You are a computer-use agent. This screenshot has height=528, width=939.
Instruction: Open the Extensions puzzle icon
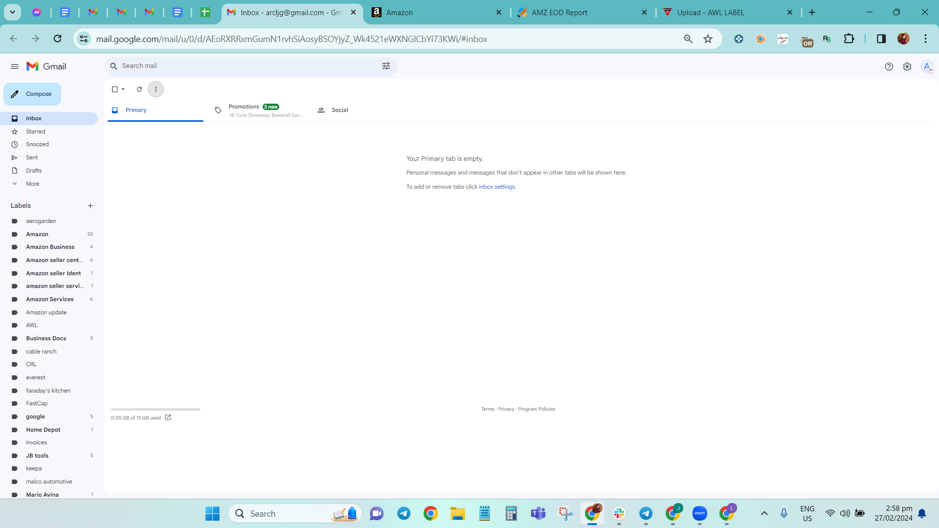[849, 39]
